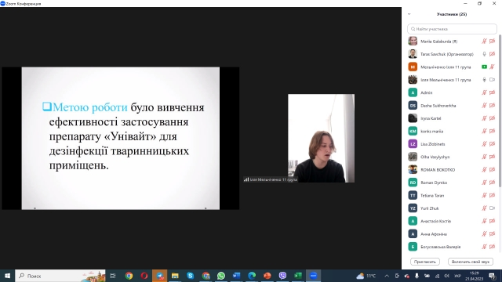Viewport: 502px width, 282px height.
Task: Open Opera browser from the taskbar
Action: pos(144,276)
